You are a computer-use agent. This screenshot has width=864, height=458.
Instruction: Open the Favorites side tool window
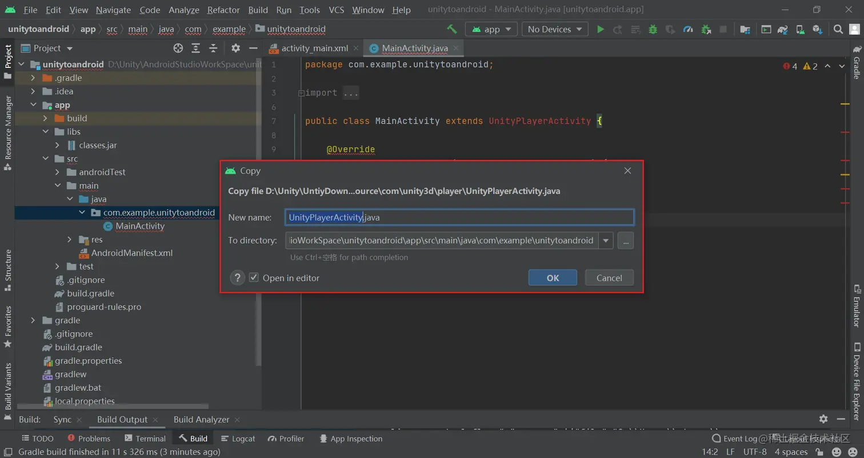8,326
